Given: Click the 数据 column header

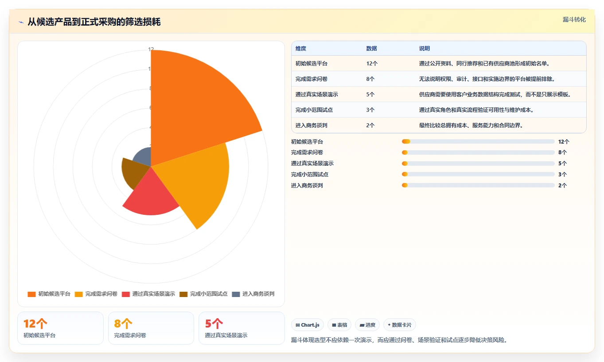Looking at the screenshot, I should 372,49.
